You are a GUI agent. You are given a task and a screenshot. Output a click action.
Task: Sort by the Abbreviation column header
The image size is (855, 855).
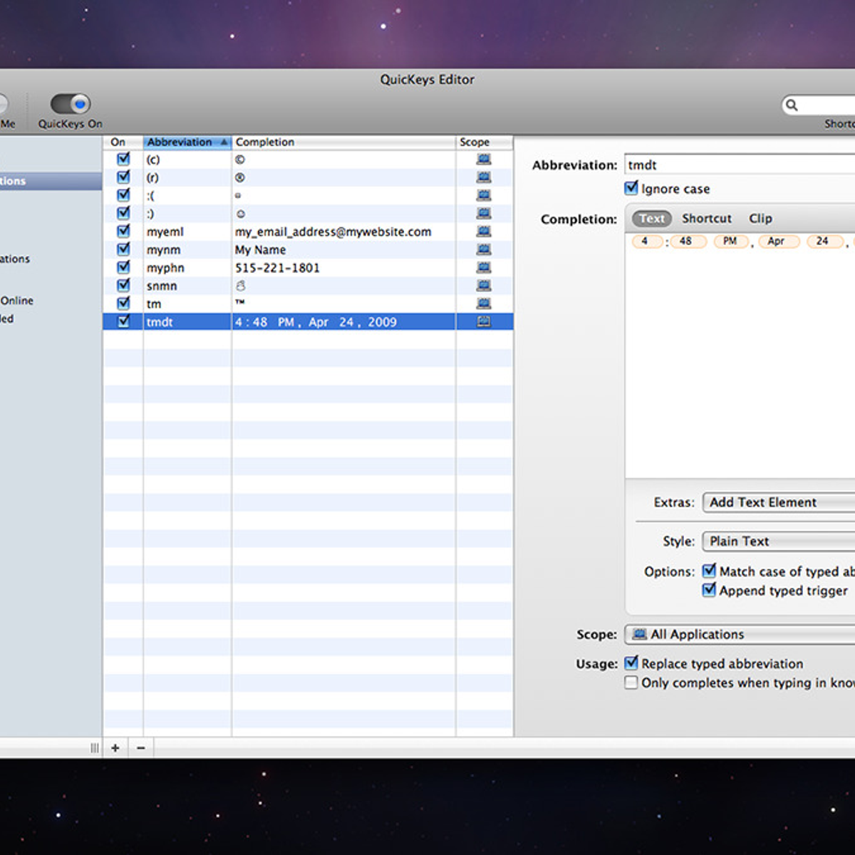(187, 142)
